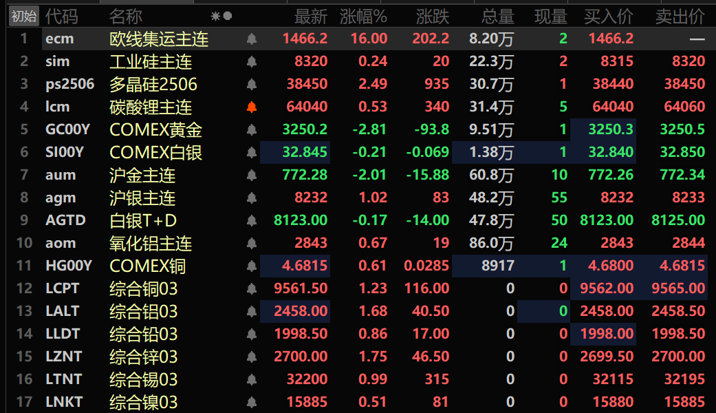Click the ask price 15885 for 综合镍03

pos(684,402)
